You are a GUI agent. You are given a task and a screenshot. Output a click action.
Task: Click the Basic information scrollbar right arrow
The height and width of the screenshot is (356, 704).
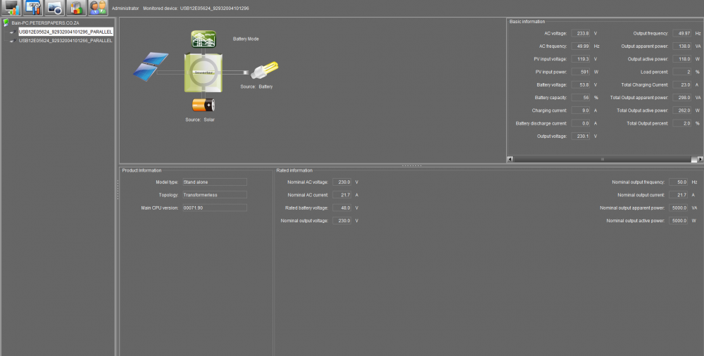point(700,159)
